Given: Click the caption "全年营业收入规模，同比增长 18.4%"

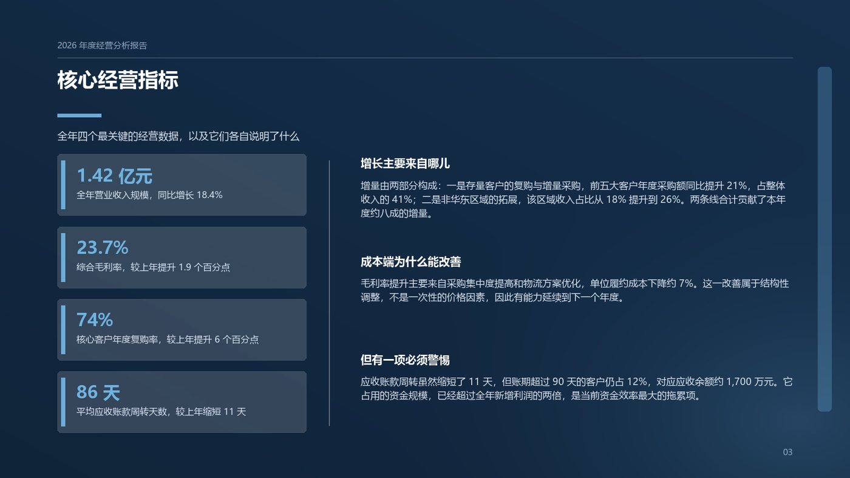Looking at the screenshot, I should click(x=149, y=195).
